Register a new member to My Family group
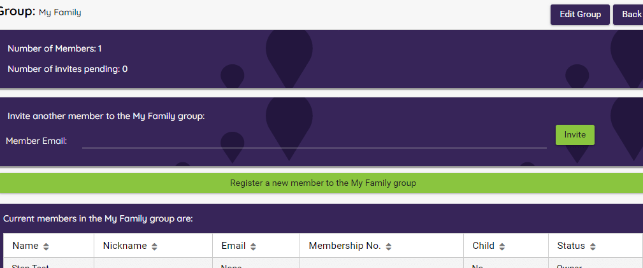 click(x=321, y=183)
